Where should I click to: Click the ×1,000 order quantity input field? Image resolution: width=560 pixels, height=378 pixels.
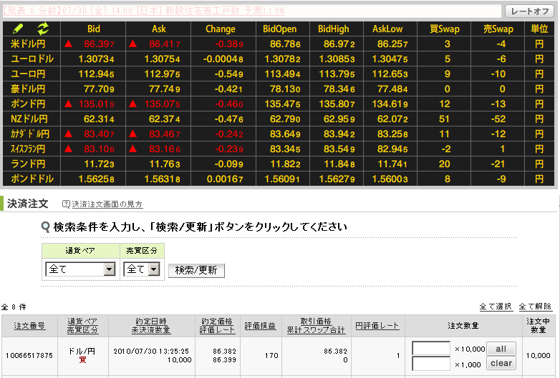click(x=431, y=364)
